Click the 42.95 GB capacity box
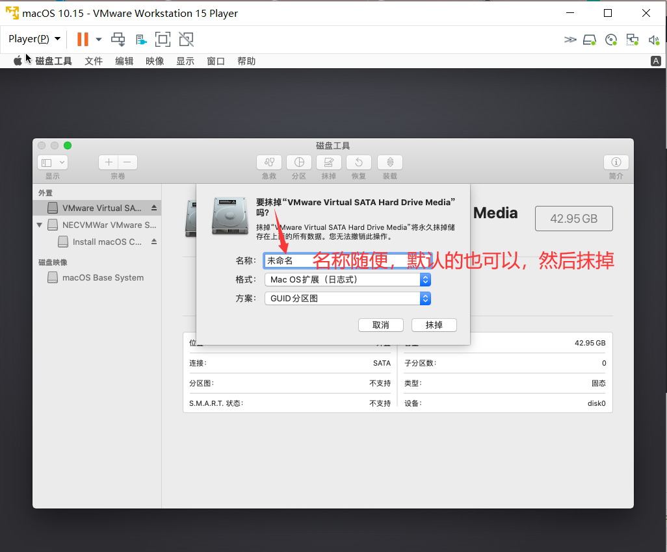 (x=574, y=218)
